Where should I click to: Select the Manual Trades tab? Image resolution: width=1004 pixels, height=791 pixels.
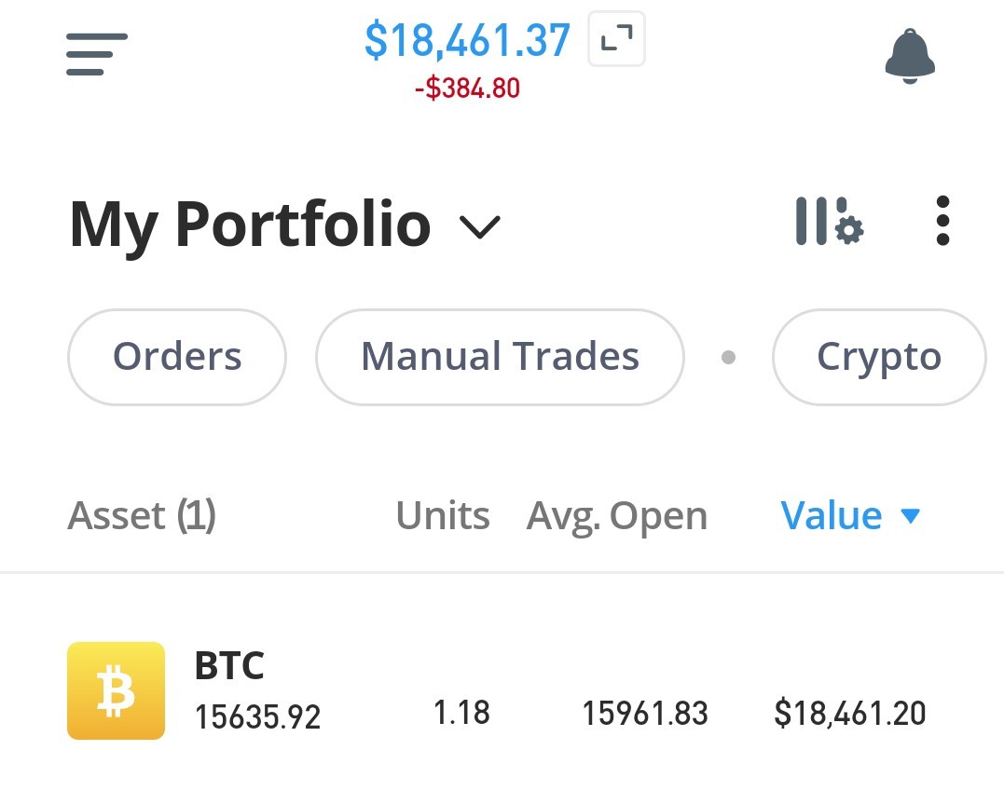(x=500, y=357)
